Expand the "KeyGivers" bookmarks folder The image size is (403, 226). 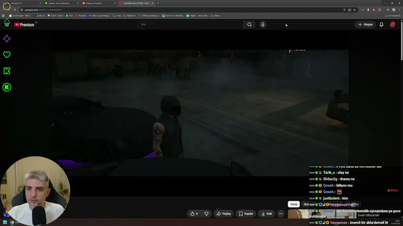[129, 16]
